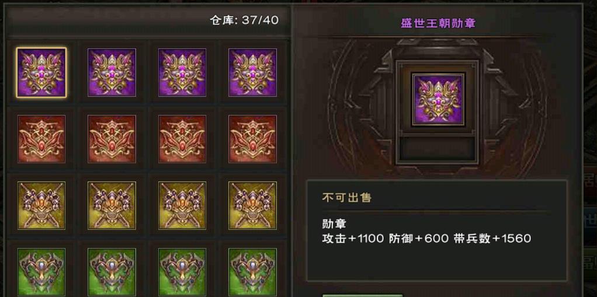The width and height of the screenshot is (597, 297).
Task: Select the fourth green medal in bottom row
Action: (252, 272)
